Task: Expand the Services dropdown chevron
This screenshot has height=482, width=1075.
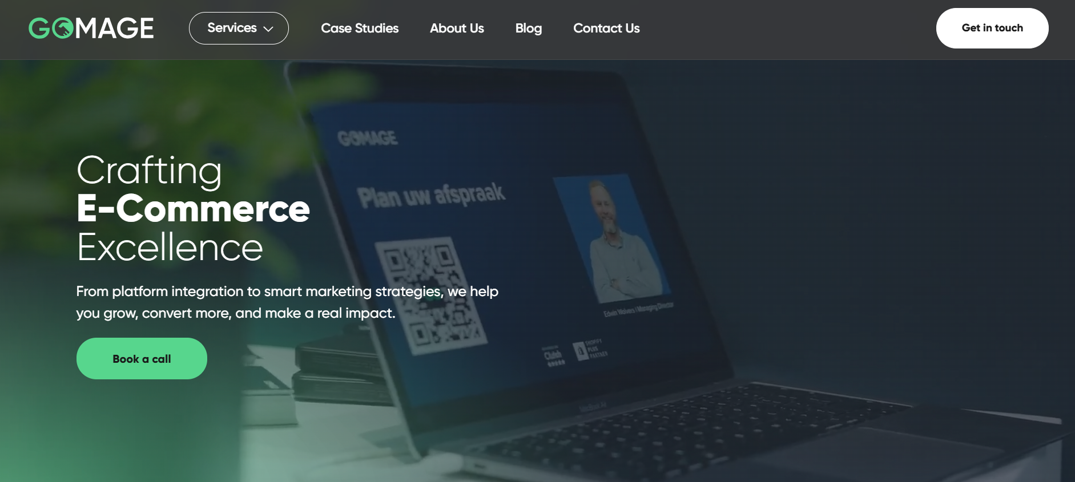Action: (x=268, y=29)
